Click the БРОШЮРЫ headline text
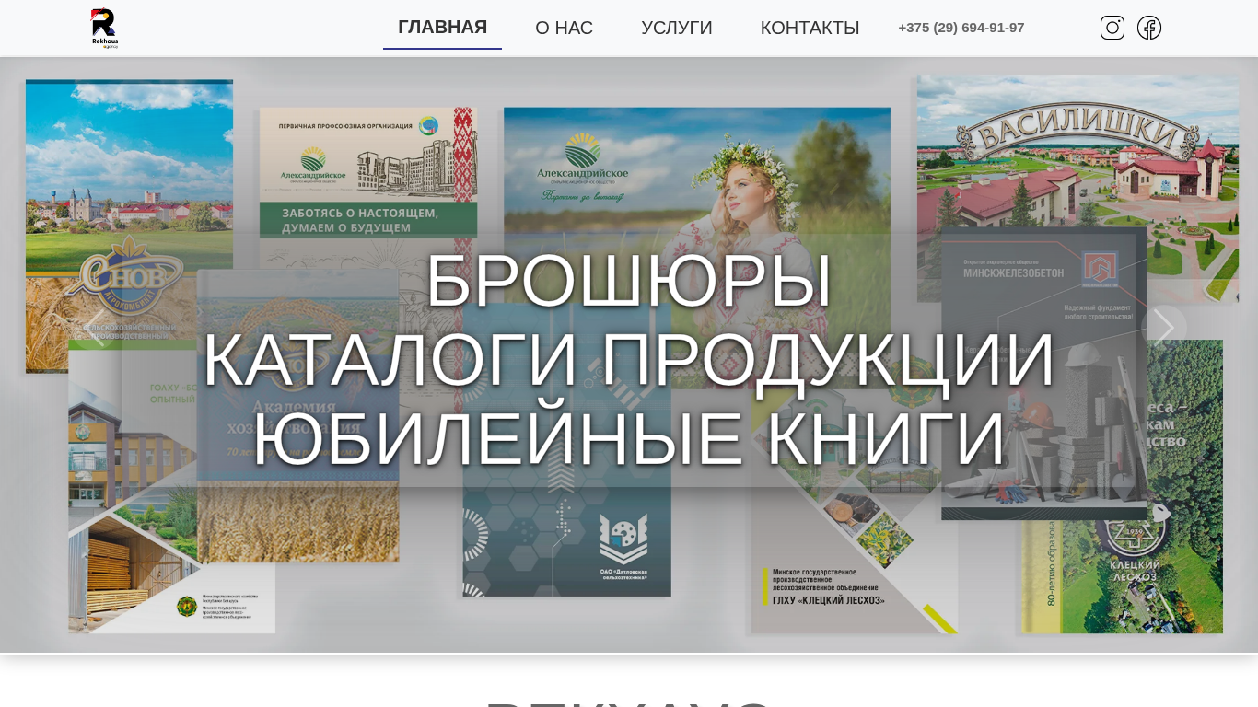1258x707 pixels. click(x=629, y=281)
